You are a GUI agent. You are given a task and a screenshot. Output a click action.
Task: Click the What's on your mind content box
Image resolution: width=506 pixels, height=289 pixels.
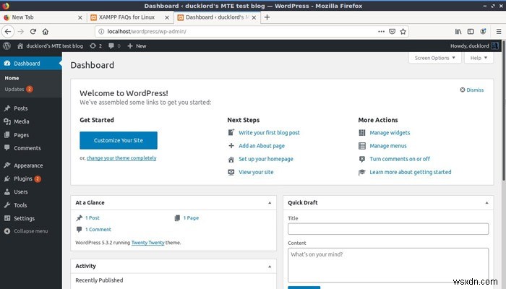click(x=388, y=265)
